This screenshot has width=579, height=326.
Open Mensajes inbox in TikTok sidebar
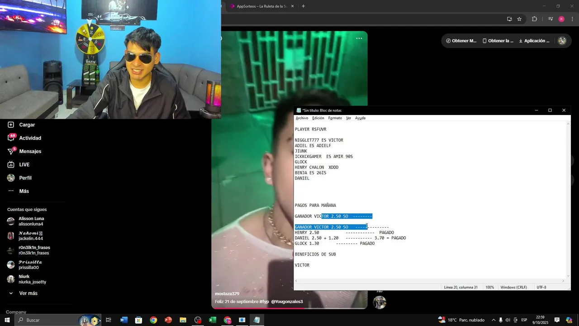(24, 151)
